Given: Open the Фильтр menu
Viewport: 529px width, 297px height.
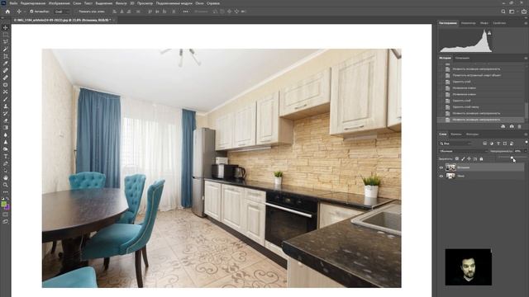Looking at the screenshot, I should (122, 3).
